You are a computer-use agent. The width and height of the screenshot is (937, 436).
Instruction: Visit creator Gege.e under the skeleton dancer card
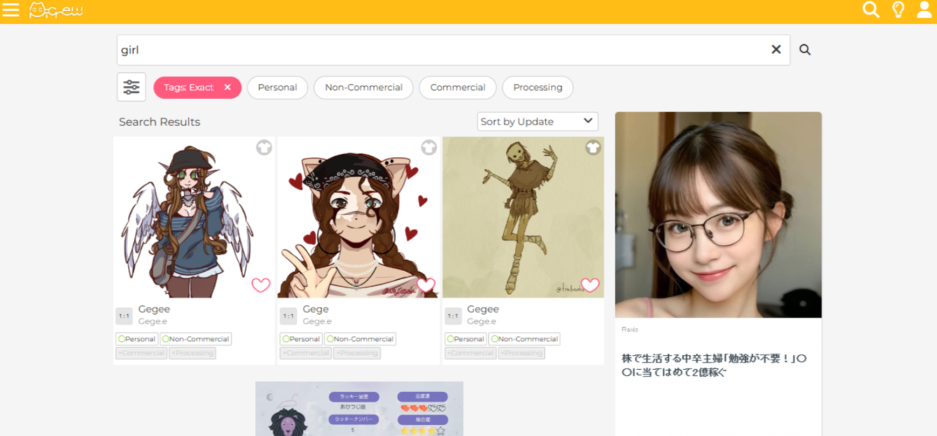point(482,321)
